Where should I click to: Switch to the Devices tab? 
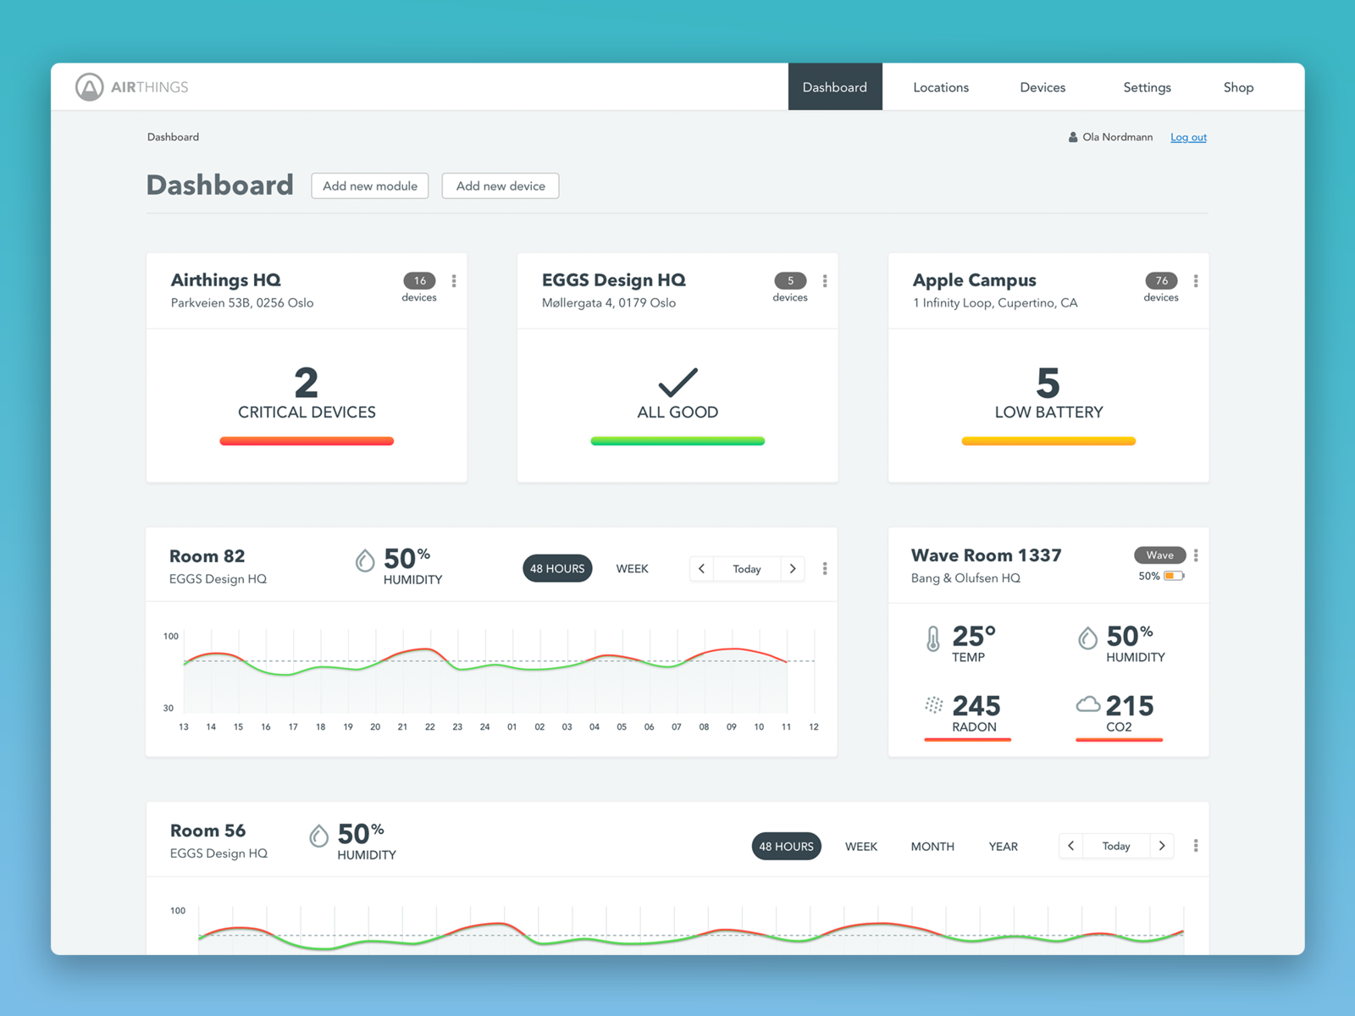(1043, 86)
